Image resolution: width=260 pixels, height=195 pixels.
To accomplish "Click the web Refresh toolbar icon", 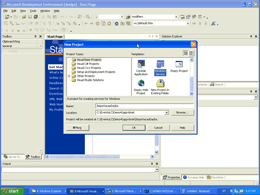I will coord(104,23).
